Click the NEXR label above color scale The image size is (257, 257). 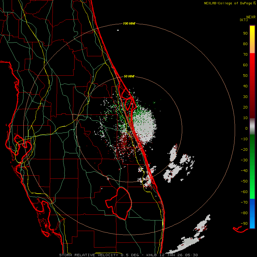(x=251, y=17)
